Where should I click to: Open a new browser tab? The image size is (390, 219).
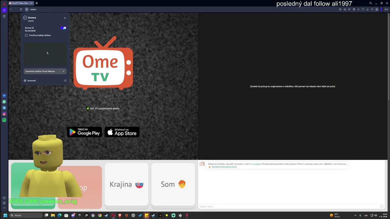coord(37,3)
